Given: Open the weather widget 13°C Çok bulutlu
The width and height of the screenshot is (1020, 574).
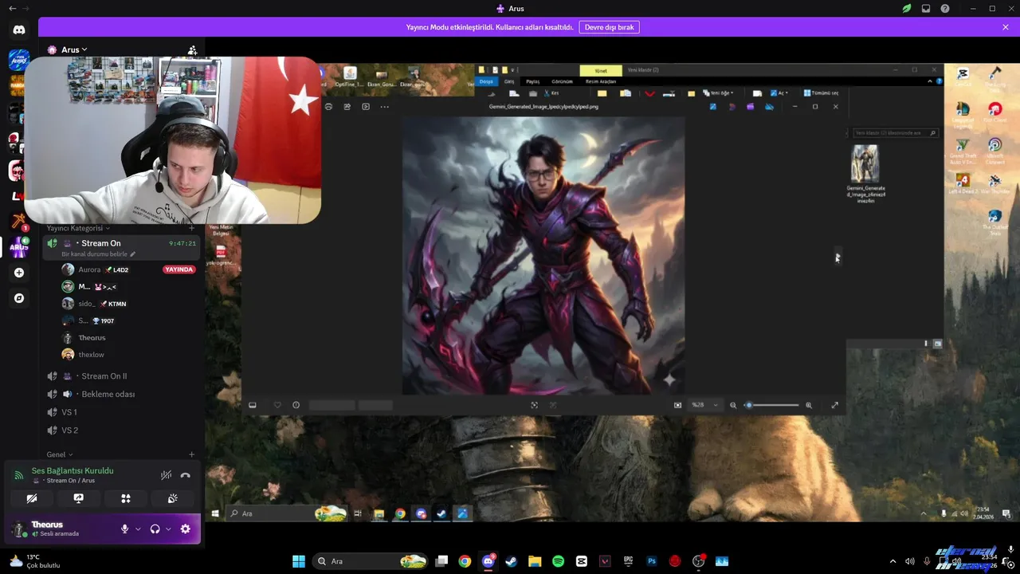Looking at the screenshot, I should 33,561.
